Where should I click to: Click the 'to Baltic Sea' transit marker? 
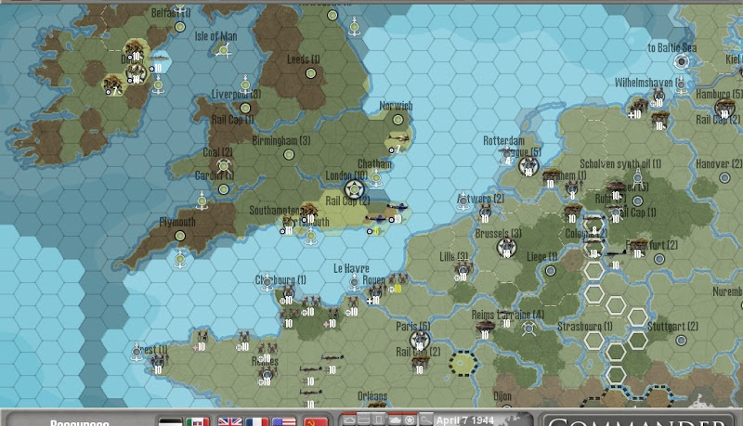pos(682,61)
